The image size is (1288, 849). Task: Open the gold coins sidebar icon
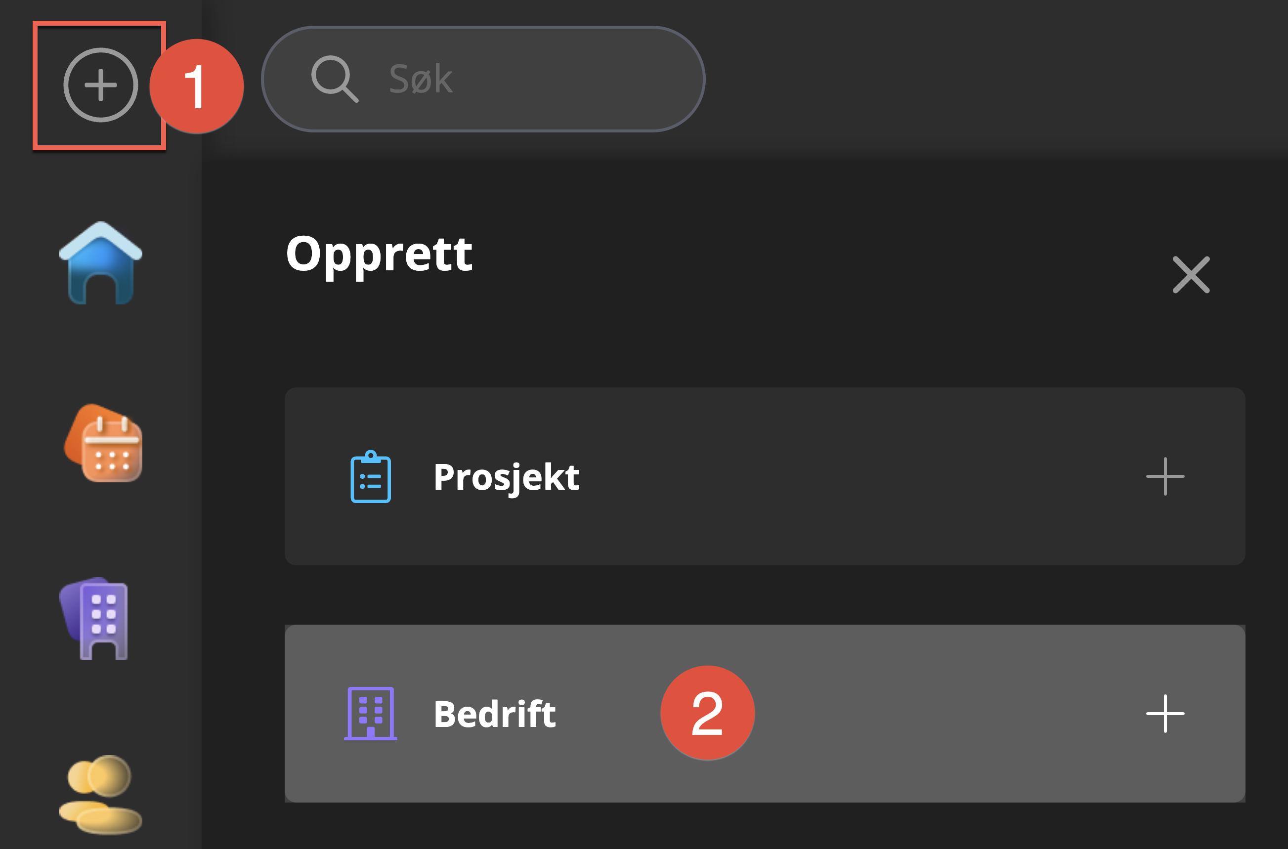[x=100, y=793]
